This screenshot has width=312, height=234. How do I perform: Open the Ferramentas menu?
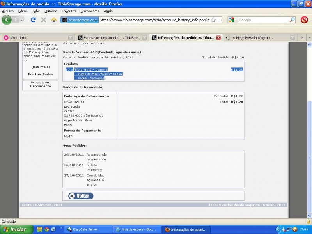click(x=90, y=11)
